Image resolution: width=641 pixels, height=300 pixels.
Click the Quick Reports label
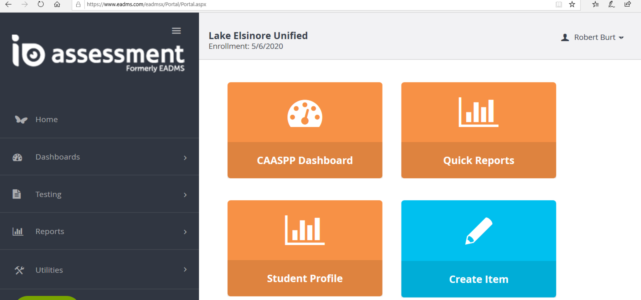pyautogui.click(x=478, y=160)
